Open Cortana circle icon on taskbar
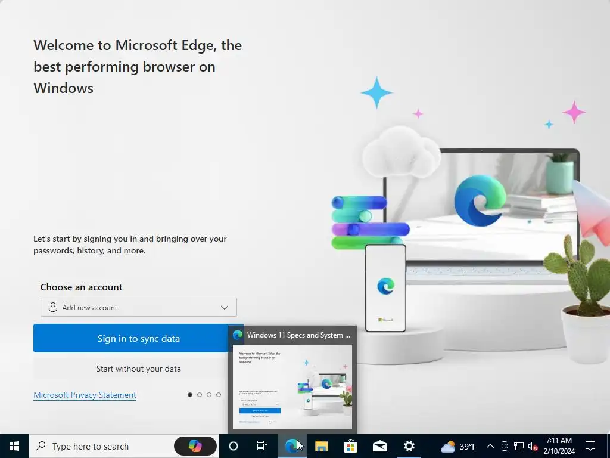 (233, 446)
